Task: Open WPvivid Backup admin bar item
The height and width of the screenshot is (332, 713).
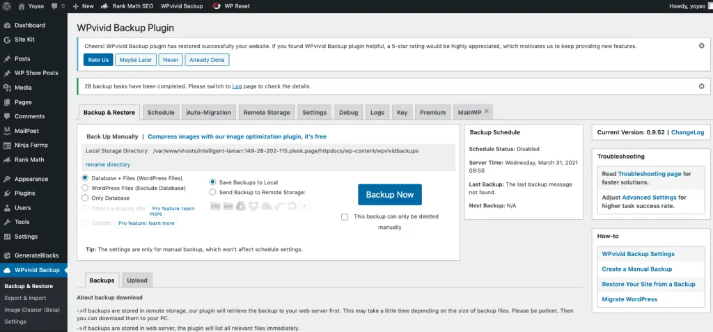Action: click(182, 6)
